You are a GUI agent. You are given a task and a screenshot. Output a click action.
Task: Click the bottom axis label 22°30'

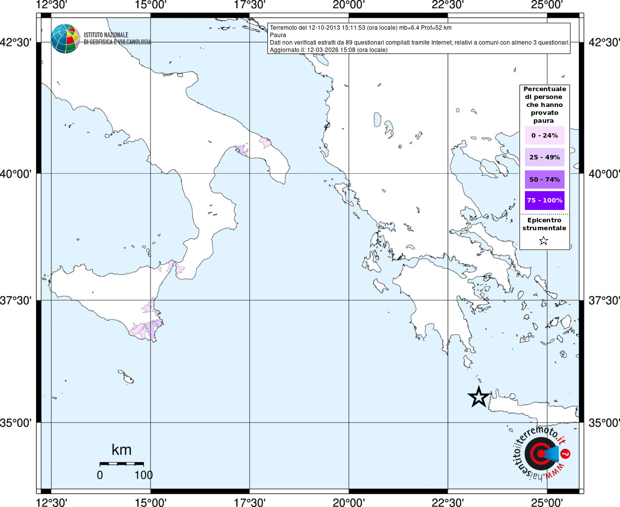click(x=448, y=502)
